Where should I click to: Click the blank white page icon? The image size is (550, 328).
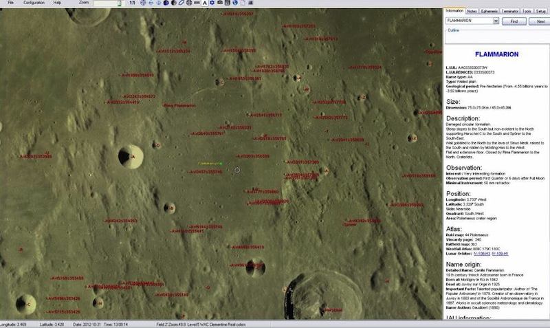243,3
